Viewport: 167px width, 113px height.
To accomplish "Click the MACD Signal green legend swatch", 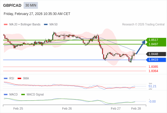I will point(23,95).
